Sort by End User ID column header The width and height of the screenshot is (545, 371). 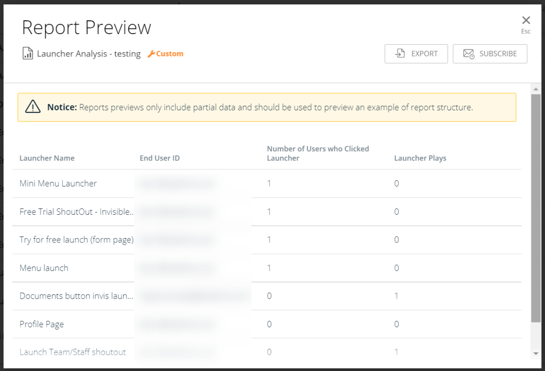159,158
